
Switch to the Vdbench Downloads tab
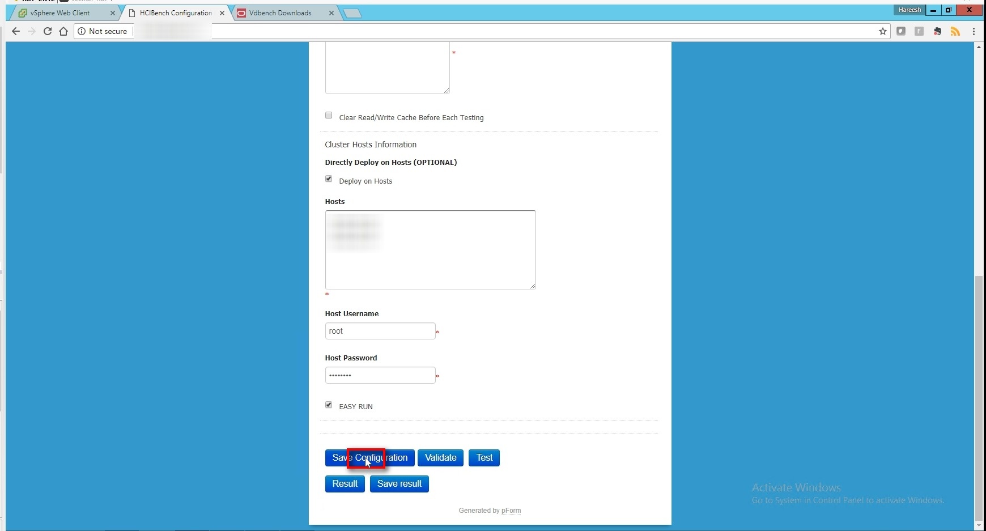point(280,13)
